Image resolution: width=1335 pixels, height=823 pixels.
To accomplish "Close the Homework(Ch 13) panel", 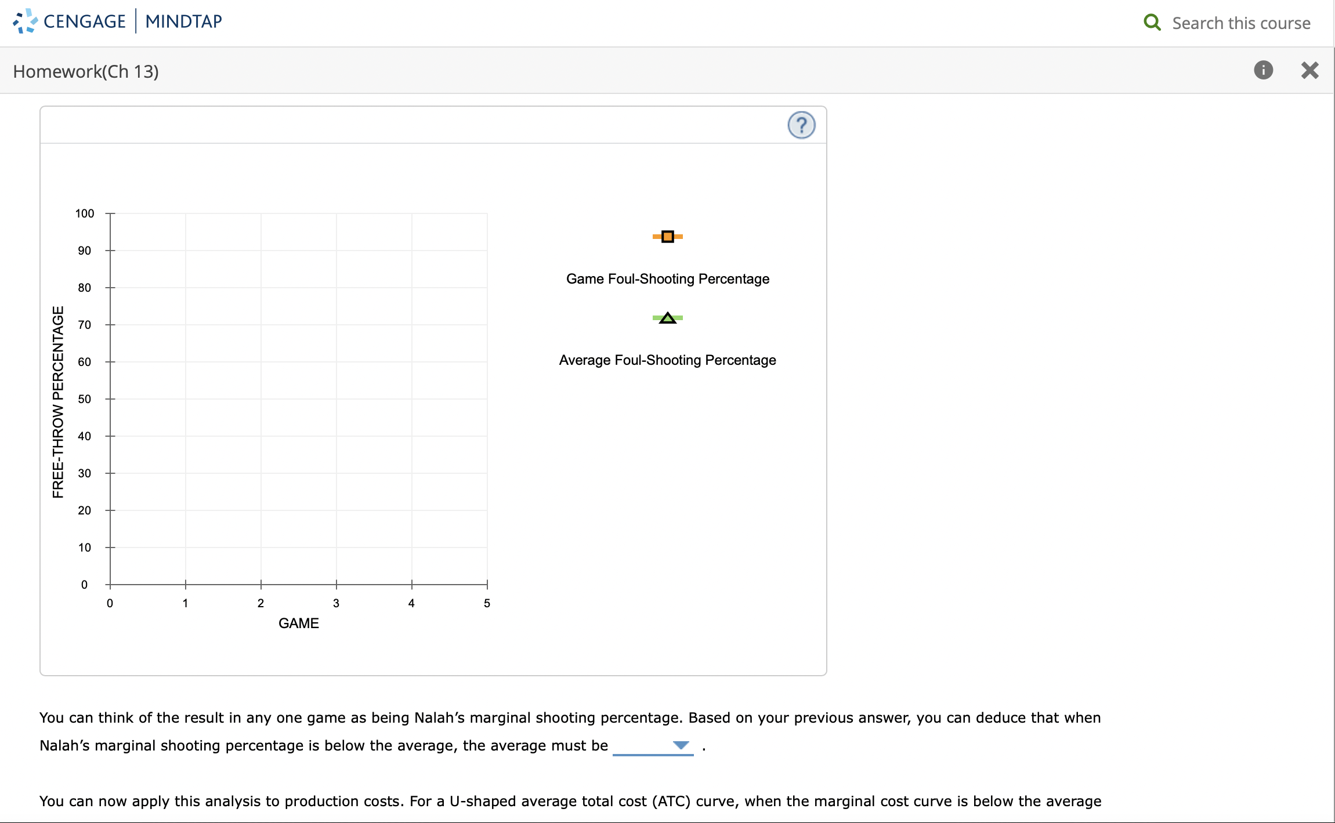I will (x=1309, y=70).
